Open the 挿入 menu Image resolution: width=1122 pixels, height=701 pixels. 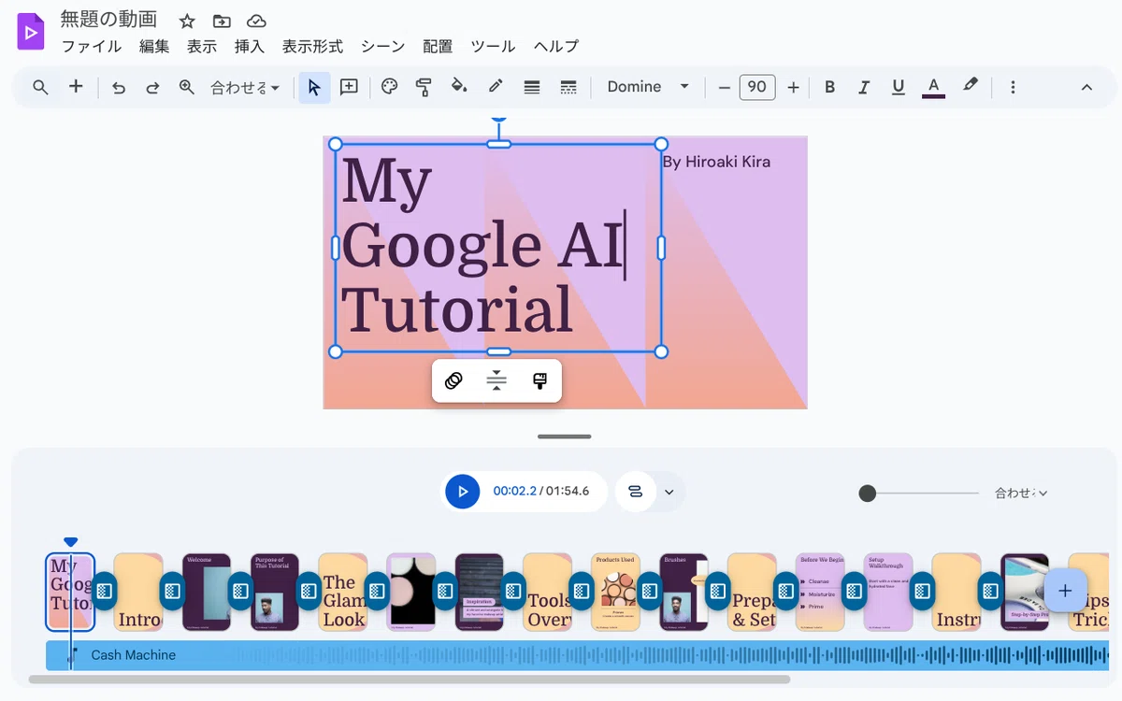(250, 46)
